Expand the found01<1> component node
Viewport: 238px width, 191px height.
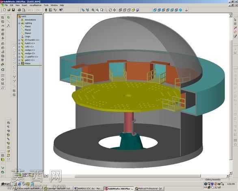19,40
